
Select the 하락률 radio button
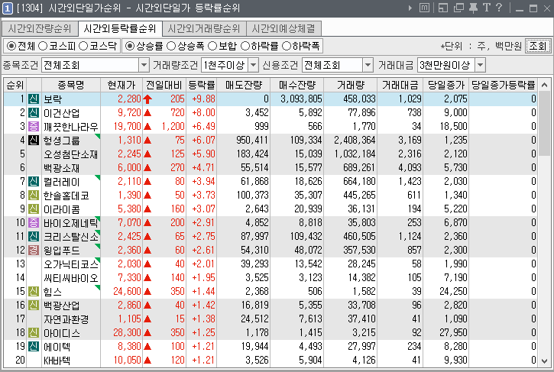[245, 46]
